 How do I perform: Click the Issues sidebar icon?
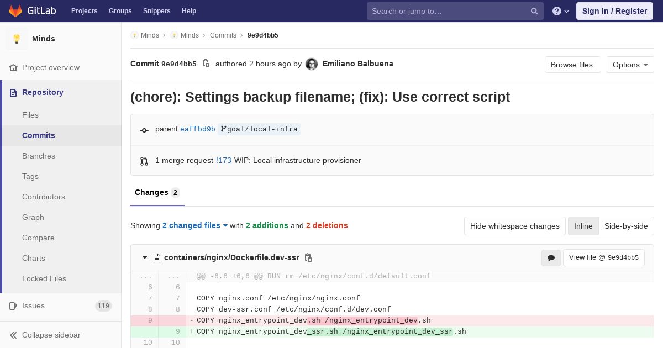[13, 306]
